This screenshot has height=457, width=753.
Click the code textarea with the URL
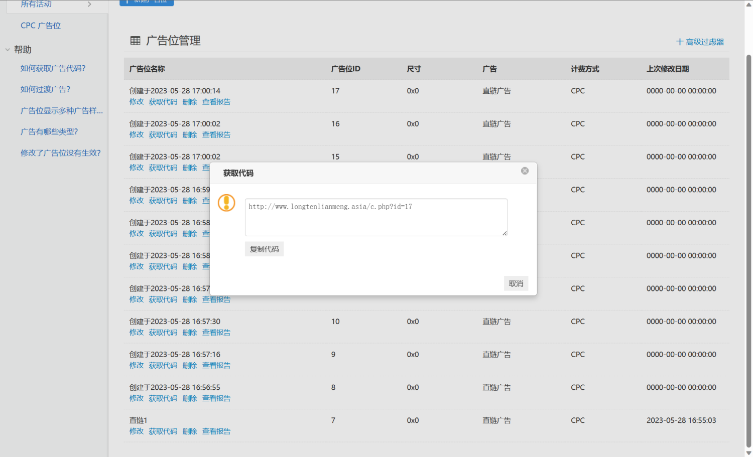pos(376,217)
